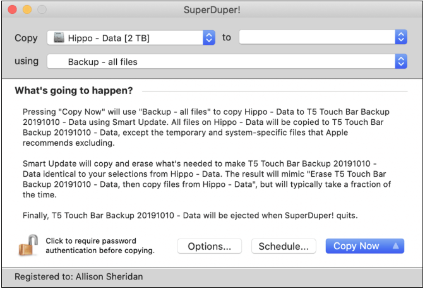The image size is (425, 289).
Task: Open the Hippo - Data [2 TB] source dropdown
Action: [x=131, y=38]
